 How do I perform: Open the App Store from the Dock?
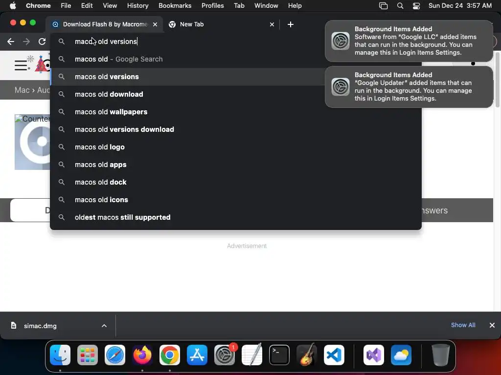pos(197,355)
